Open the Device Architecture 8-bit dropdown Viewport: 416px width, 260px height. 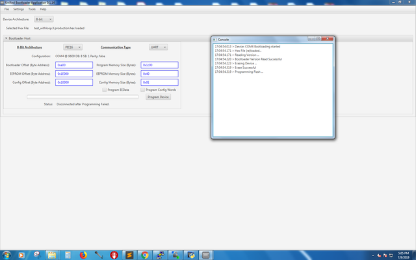coord(44,19)
